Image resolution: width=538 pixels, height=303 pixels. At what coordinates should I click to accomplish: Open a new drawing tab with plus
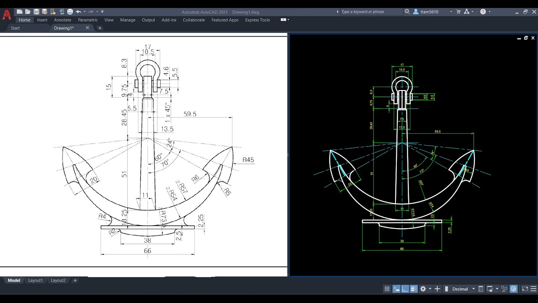coord(100,28)
